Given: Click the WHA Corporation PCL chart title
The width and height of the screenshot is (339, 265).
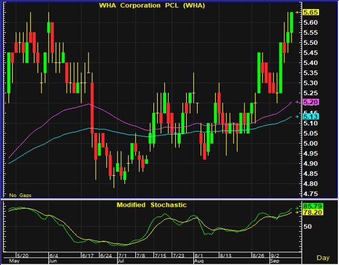Looking at the screenshot, I should click(152, 5).
